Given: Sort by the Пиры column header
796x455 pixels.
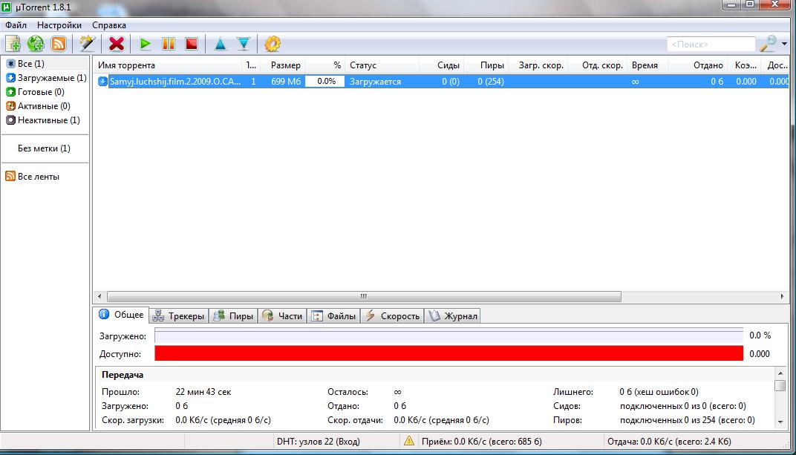Looking at the screenshot, I should click(486, 65).
